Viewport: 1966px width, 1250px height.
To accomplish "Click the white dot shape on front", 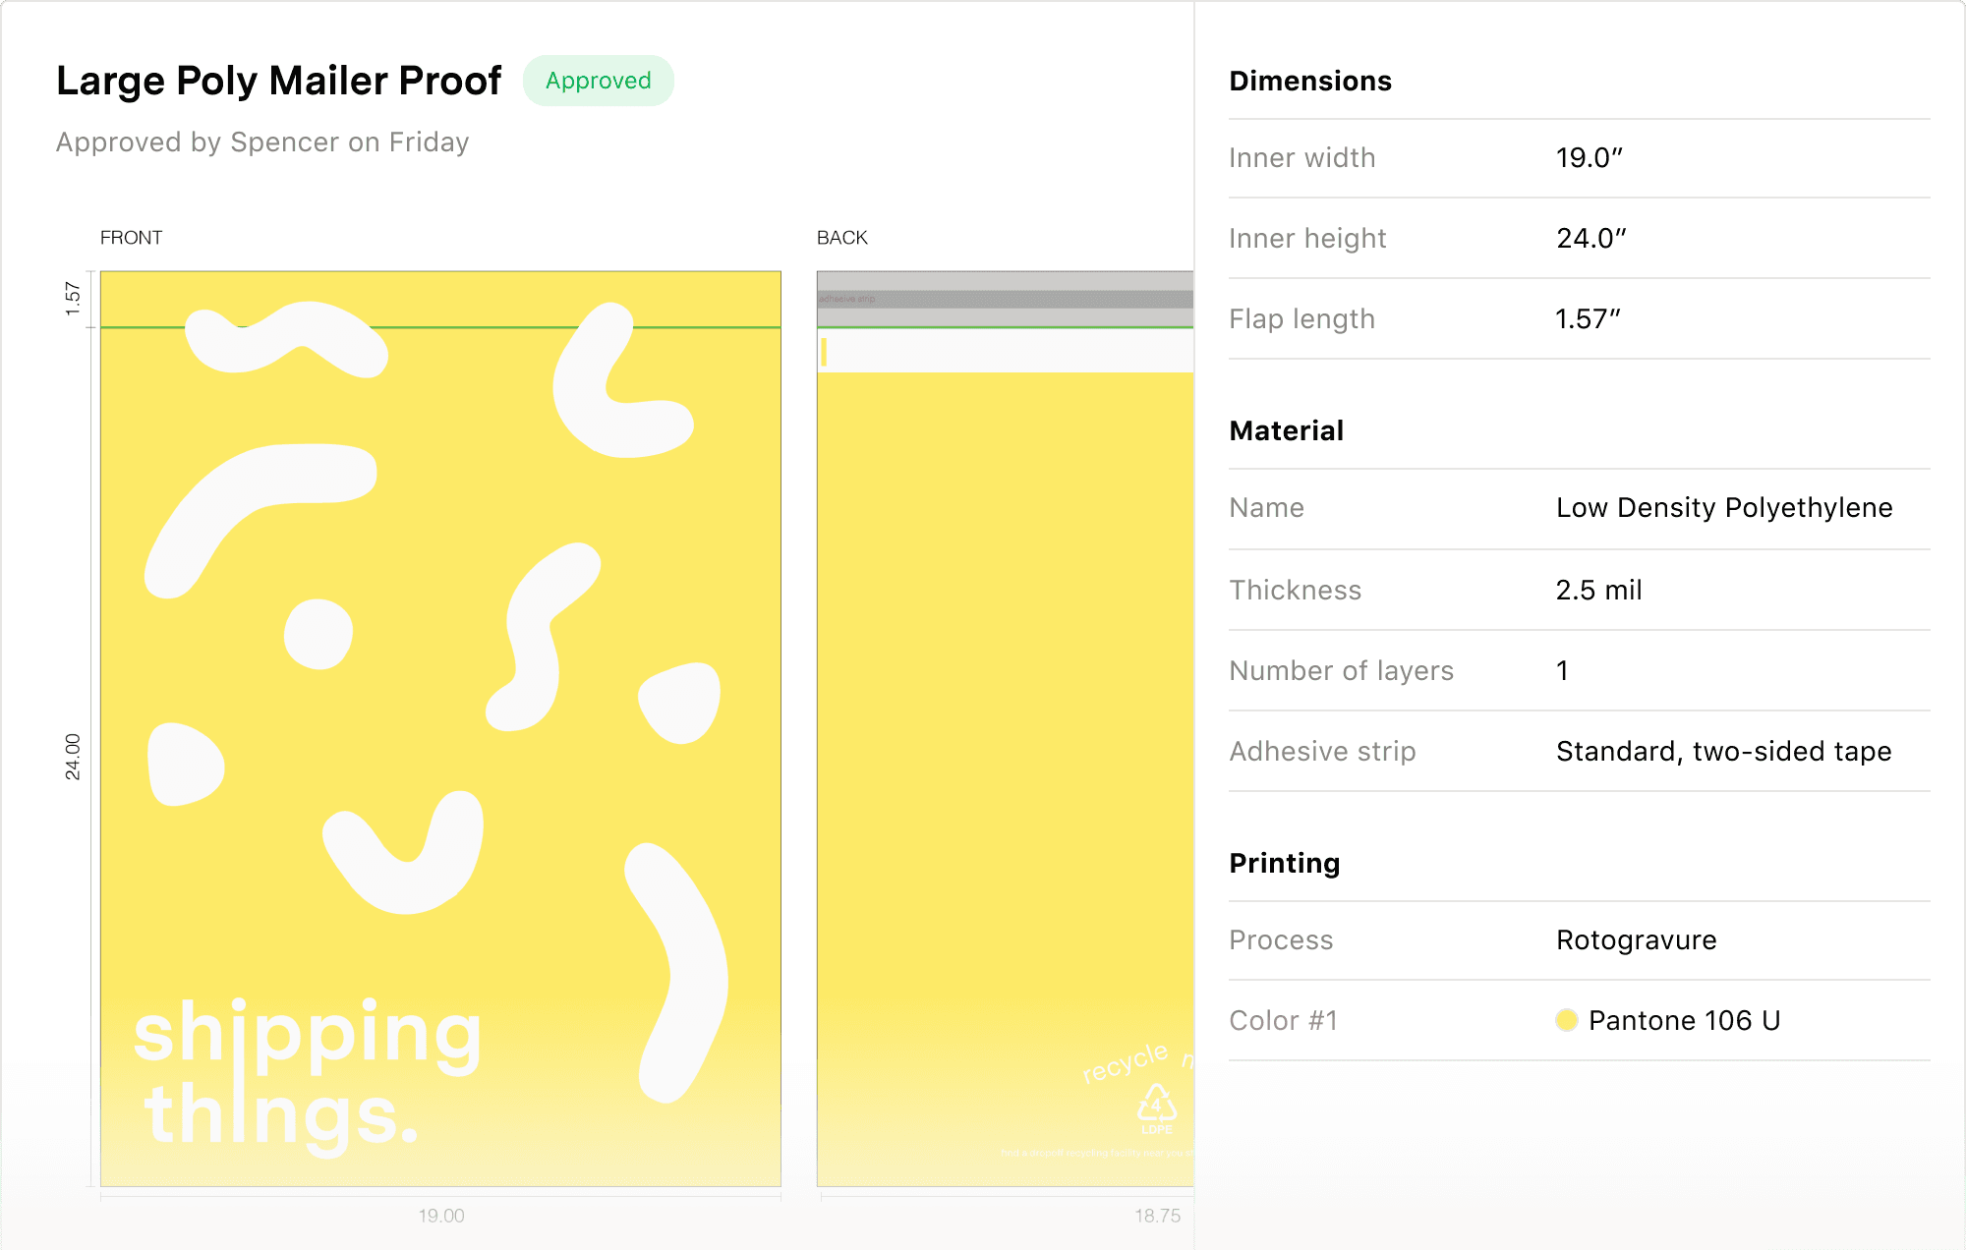I will (318, 634).
